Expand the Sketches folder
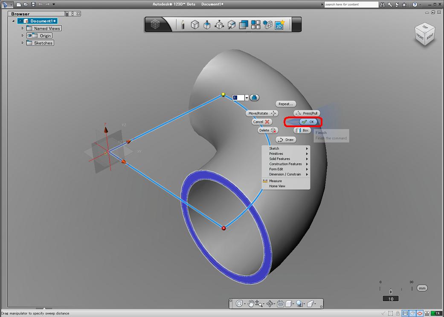The image size is (444, 317). (x=23, y=43)
